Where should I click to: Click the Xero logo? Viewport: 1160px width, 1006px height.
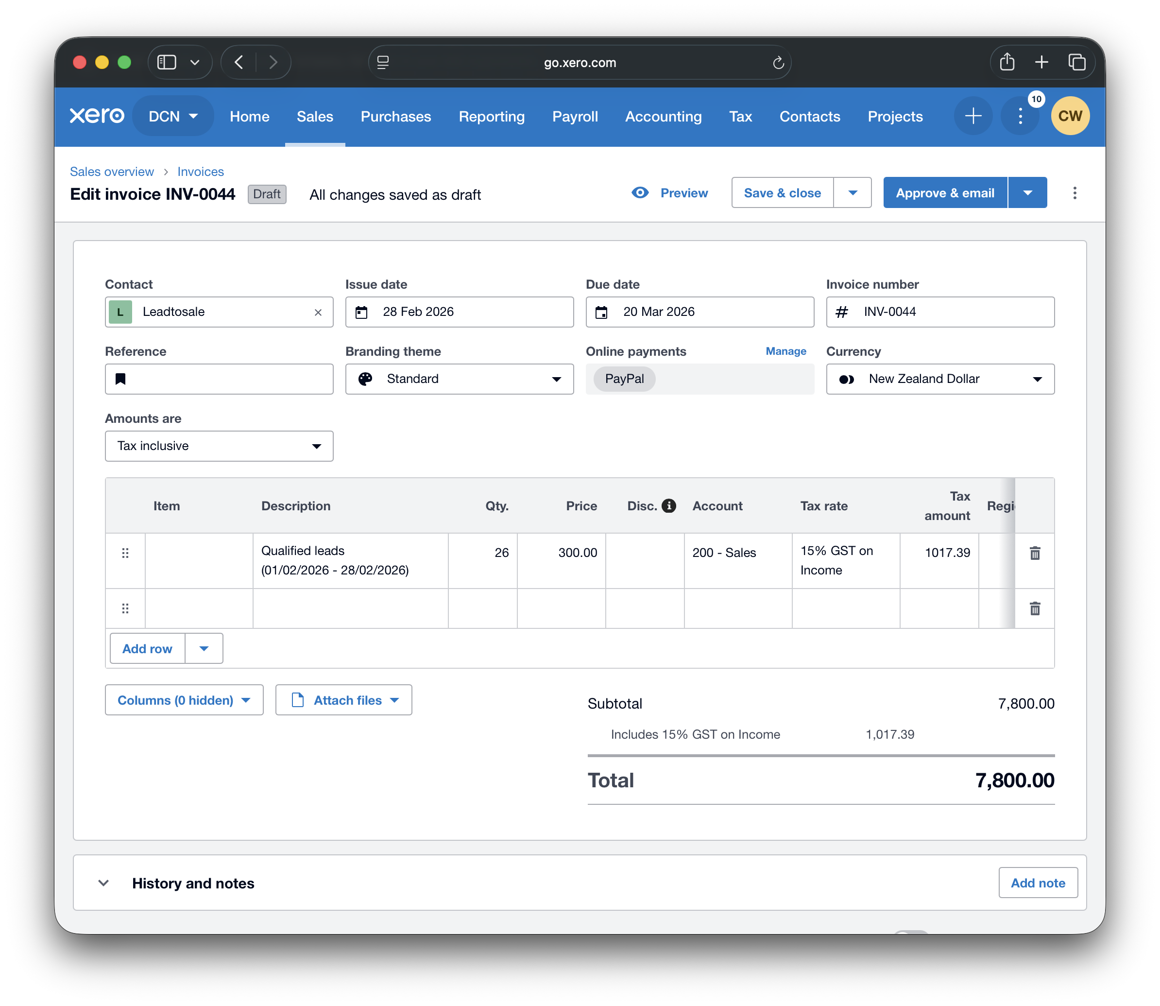point(97,116)
